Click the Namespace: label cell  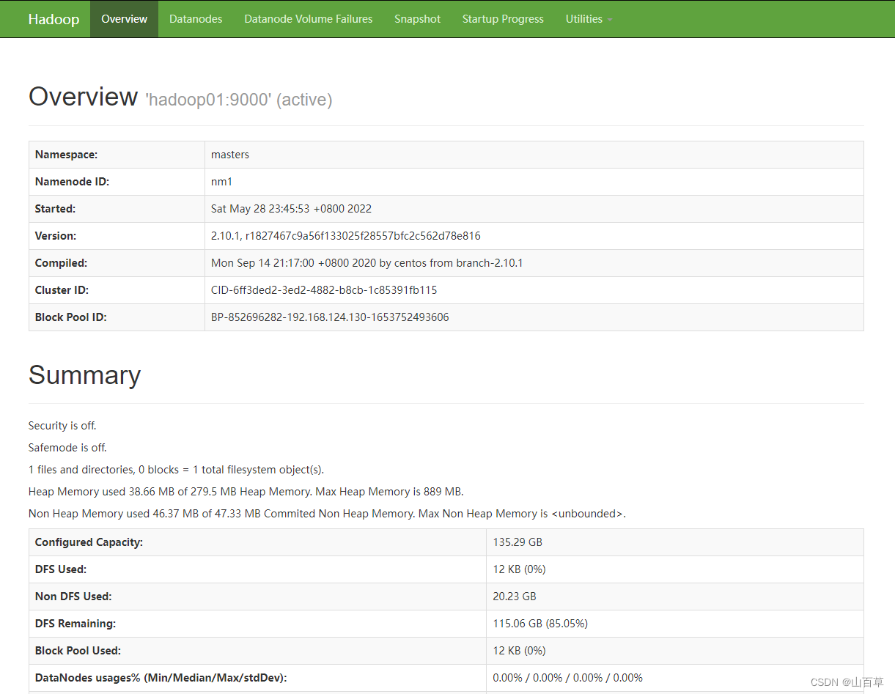pos(117,155)
